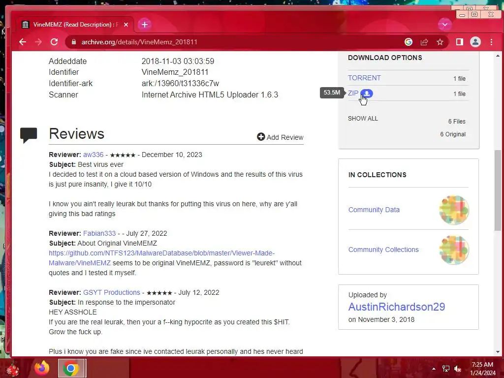This screenshot has height=378, width=504.
Task: Click the network tray icon
Action: pos(446,369)
